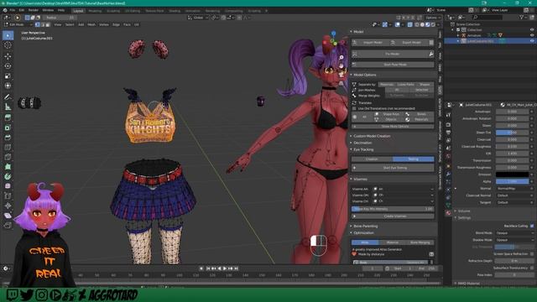Click the Sheen Tint value field
Screen dimensions: 537x302
pyautogui.click(x=513, y=133)
